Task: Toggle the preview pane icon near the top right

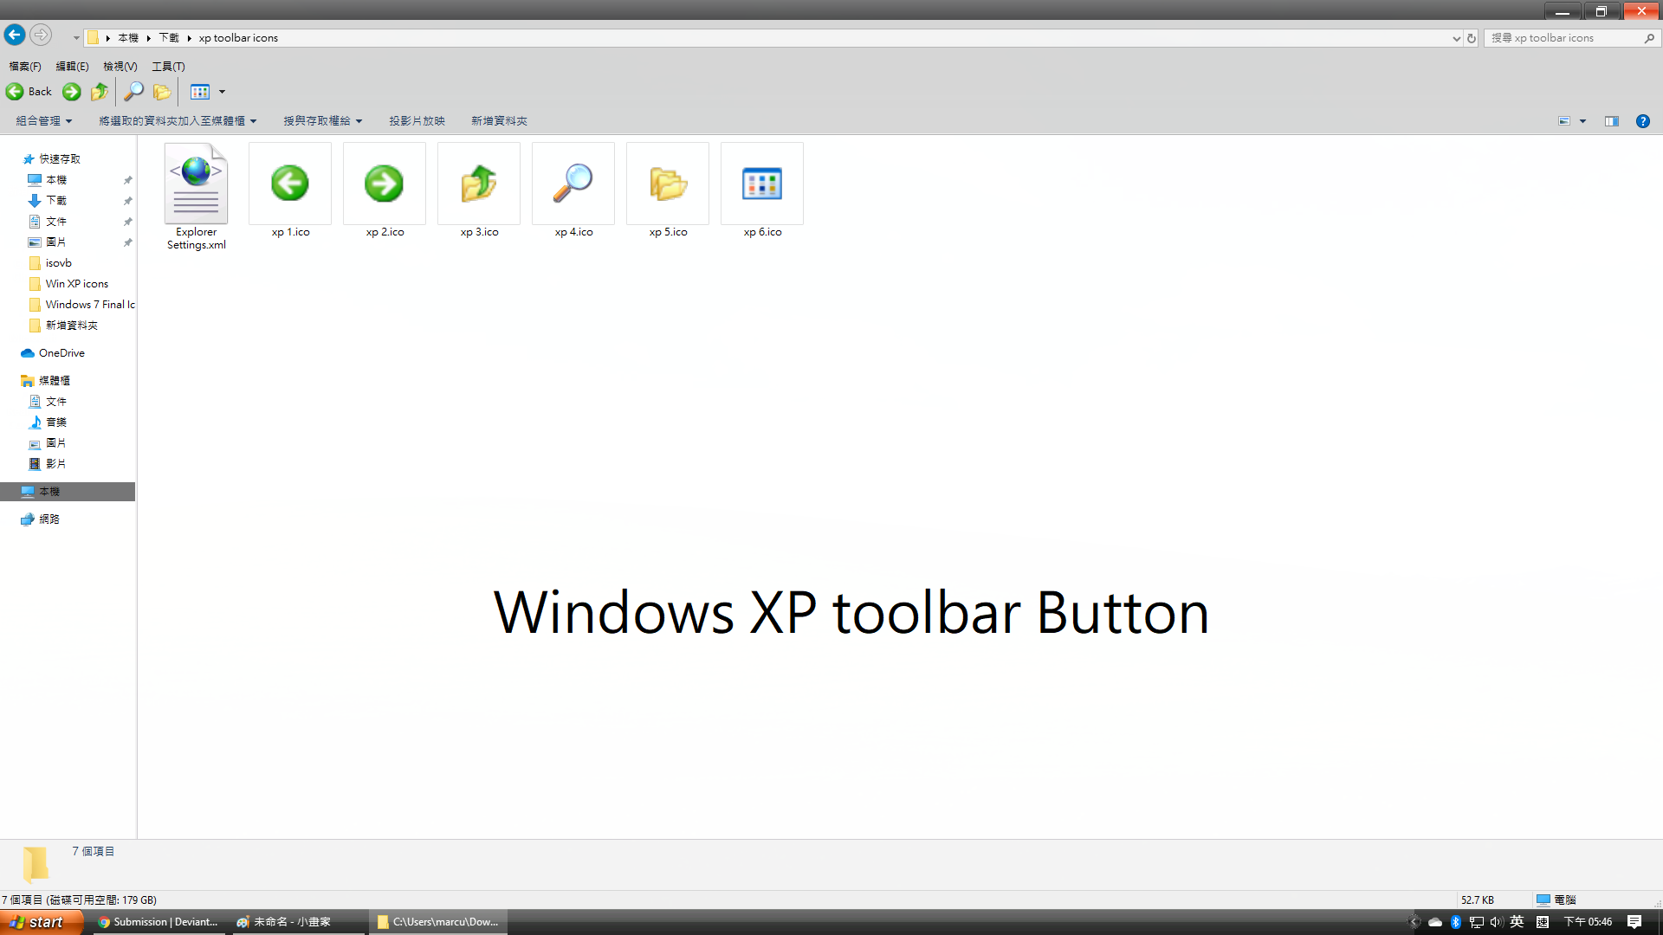Action: (1612, 121)
